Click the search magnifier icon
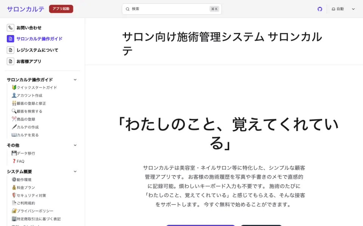This screenshot has height=226, width=363. click(x=127, y=9)
